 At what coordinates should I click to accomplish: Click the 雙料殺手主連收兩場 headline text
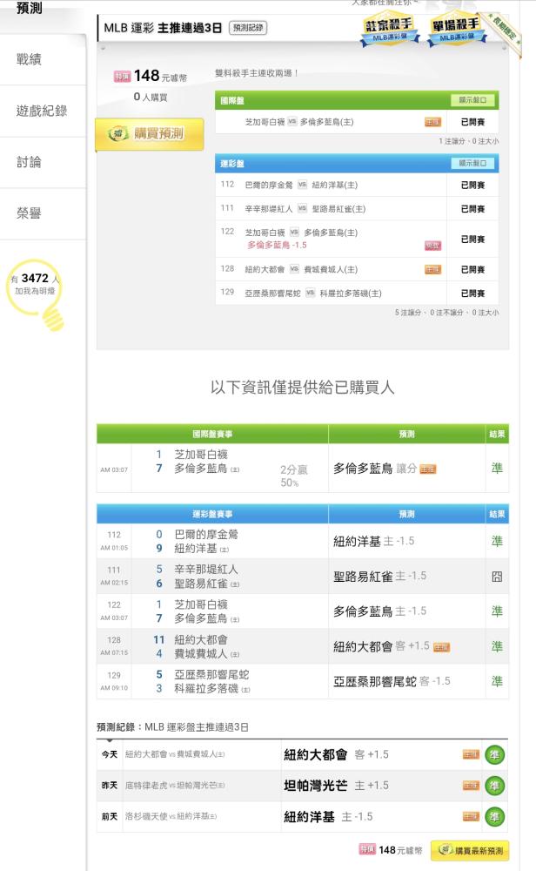point(257,73)
